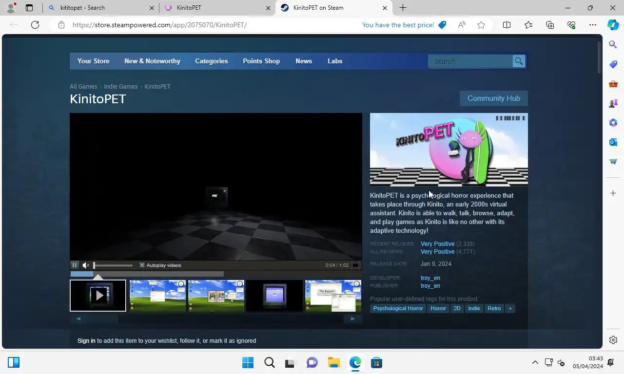
Task: Open the Labs menu item
Action: click(335, 61)
